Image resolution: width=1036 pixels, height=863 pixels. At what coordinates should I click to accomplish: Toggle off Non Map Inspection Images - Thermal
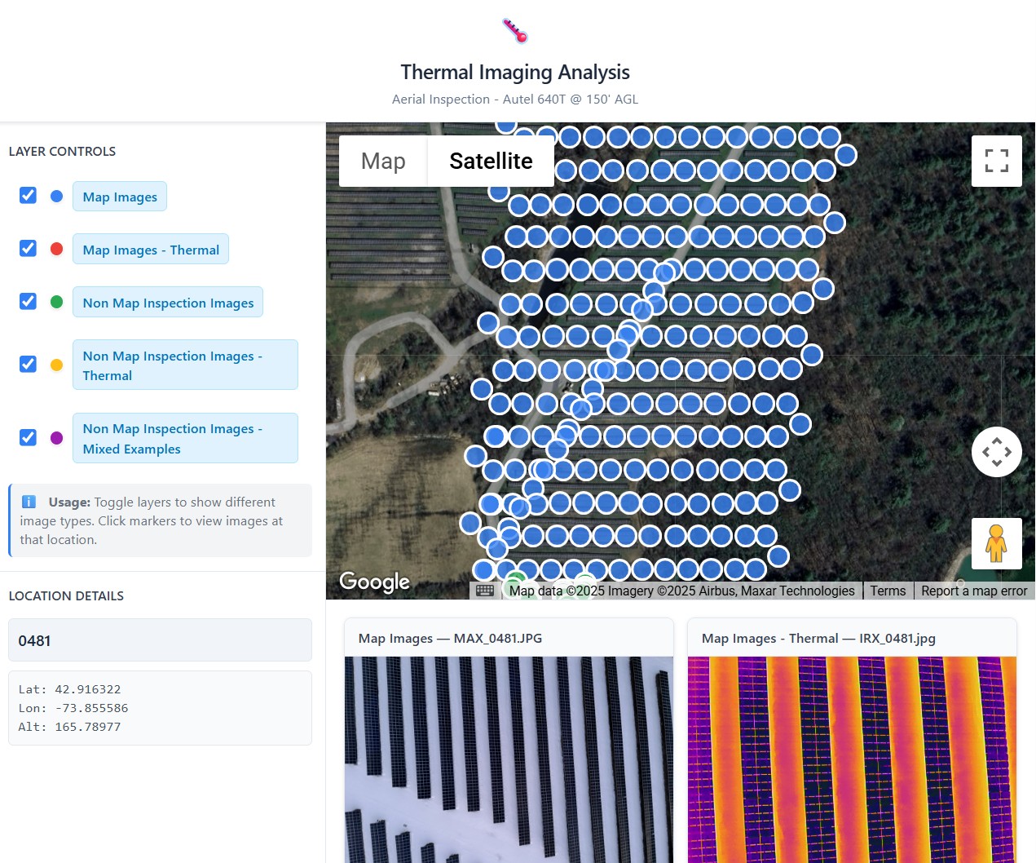[28, 364]
